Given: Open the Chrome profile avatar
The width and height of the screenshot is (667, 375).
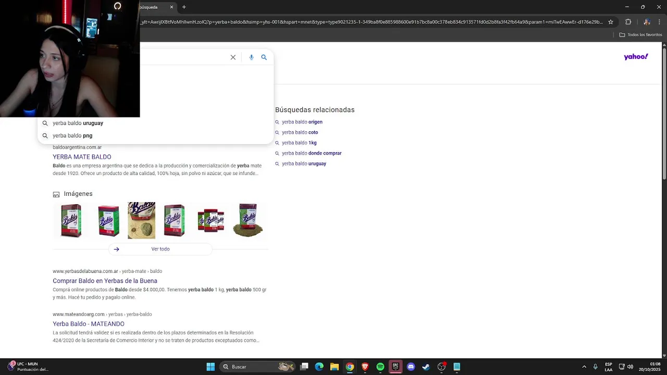Looking at the screenshot, I should click(646, 22).
